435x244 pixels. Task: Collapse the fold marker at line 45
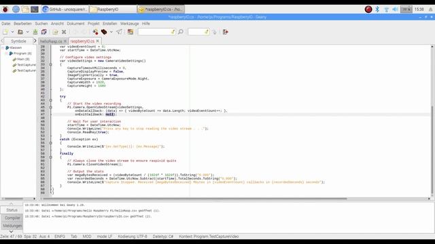(x=50, y=107)
